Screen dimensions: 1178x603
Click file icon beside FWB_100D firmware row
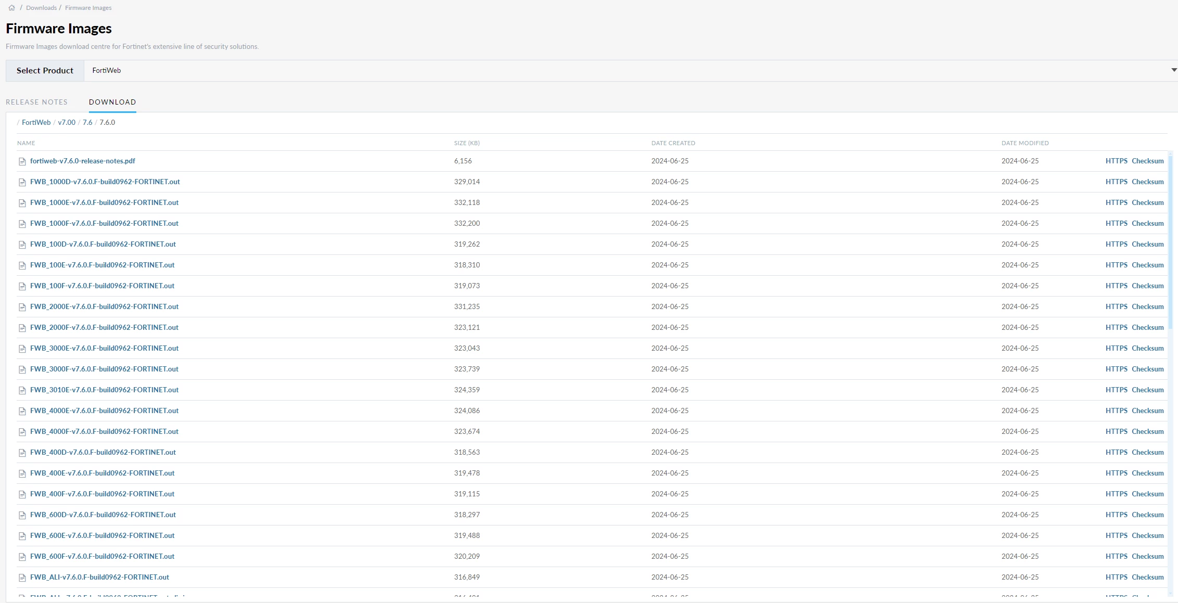pyautogui.click(x=22, y=245)
